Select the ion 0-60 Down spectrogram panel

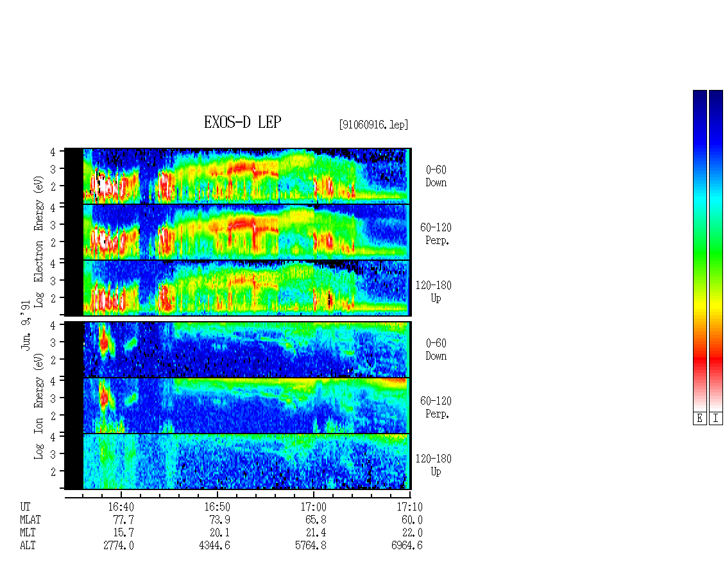tap(237, 349)
